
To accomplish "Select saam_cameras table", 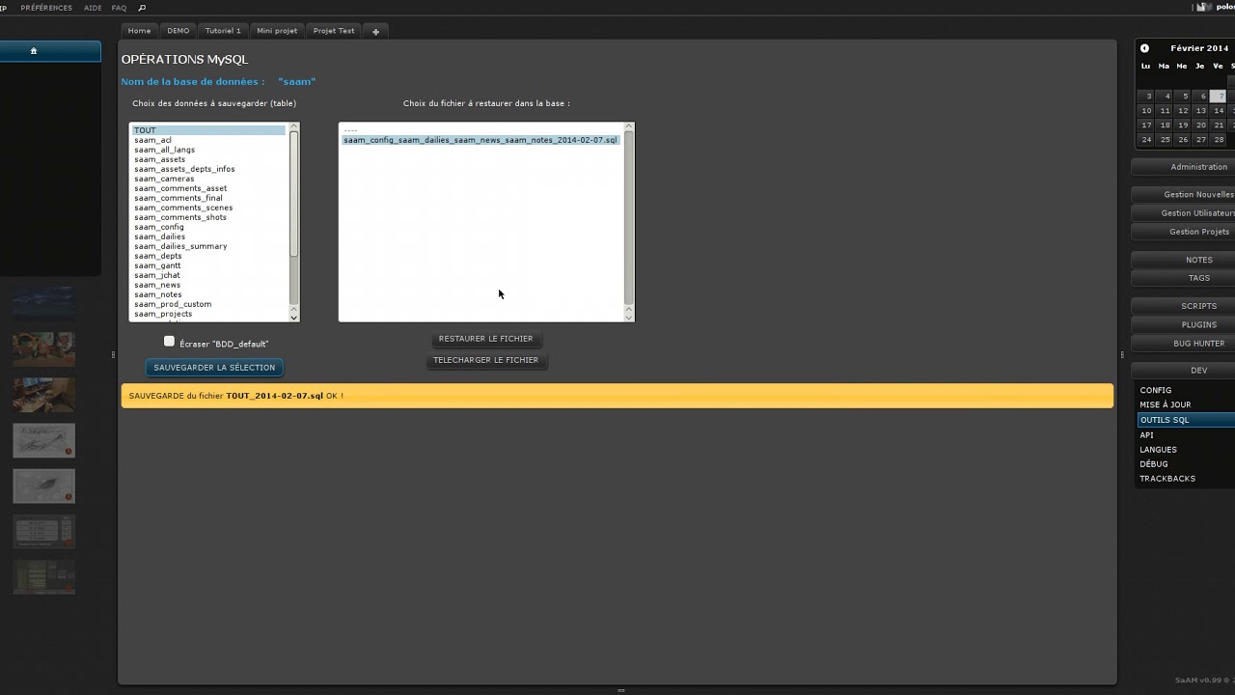I will [209, 179].
